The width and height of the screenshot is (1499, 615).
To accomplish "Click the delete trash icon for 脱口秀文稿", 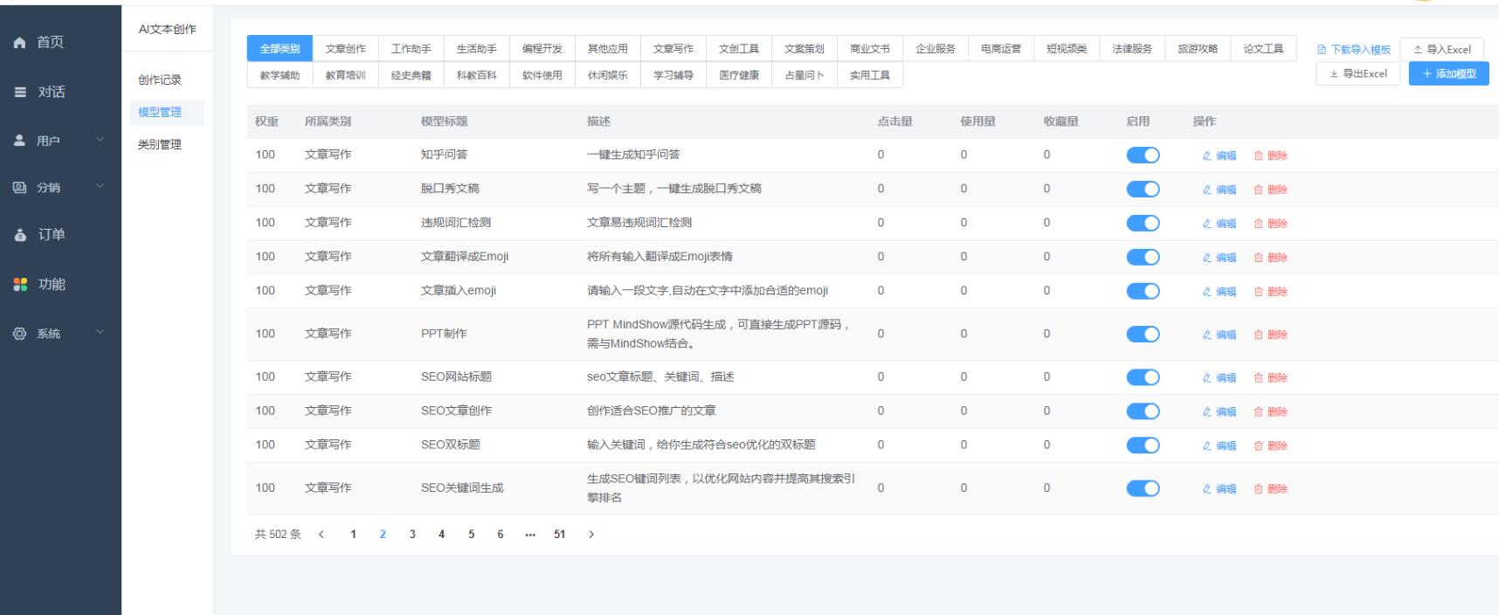I will pos(1259,190).
